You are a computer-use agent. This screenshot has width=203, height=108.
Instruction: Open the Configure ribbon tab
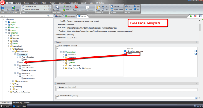click(62, 3)
